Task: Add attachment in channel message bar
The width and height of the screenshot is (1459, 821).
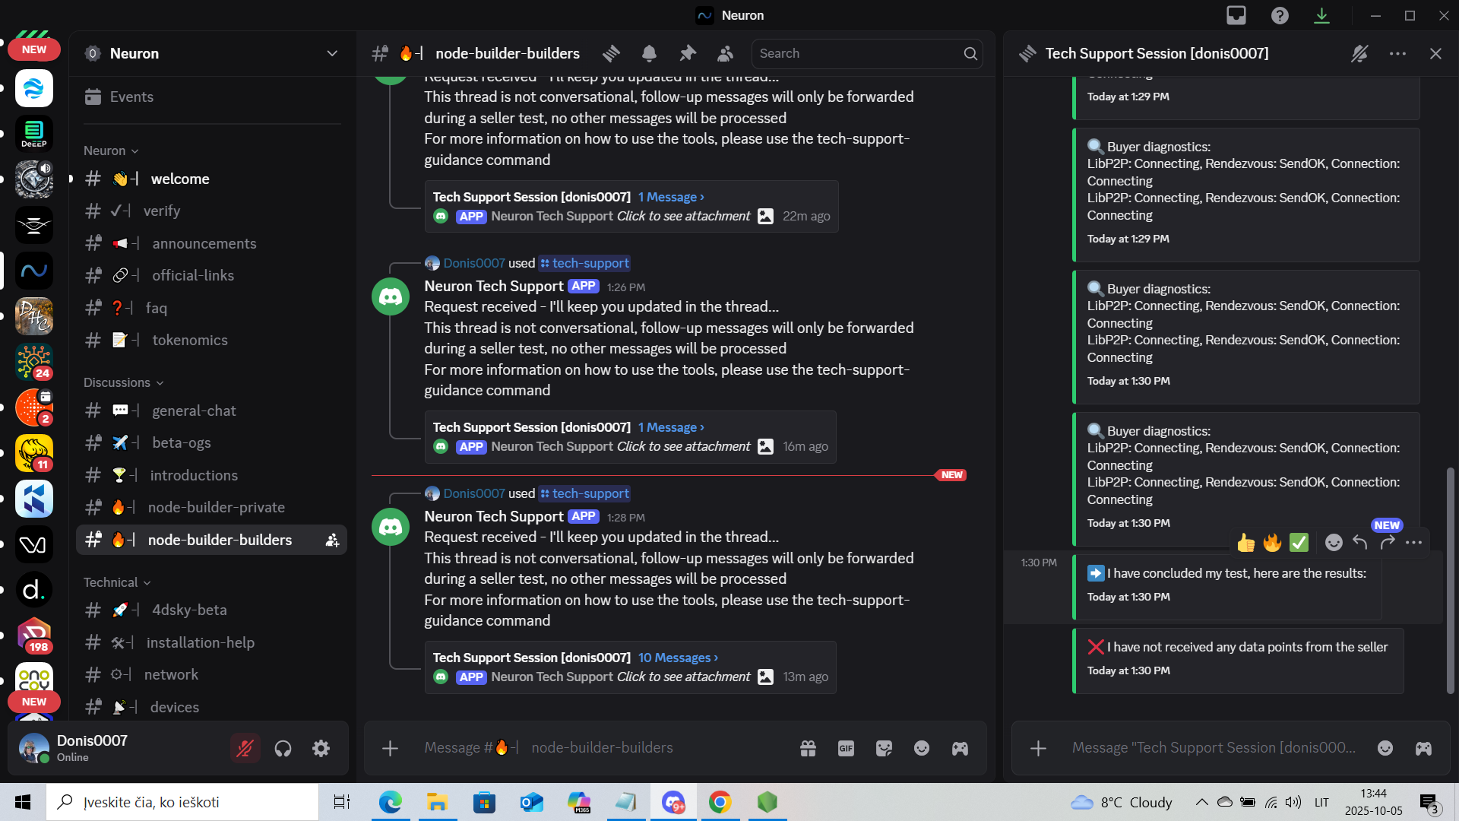Action: coord(390,748)
